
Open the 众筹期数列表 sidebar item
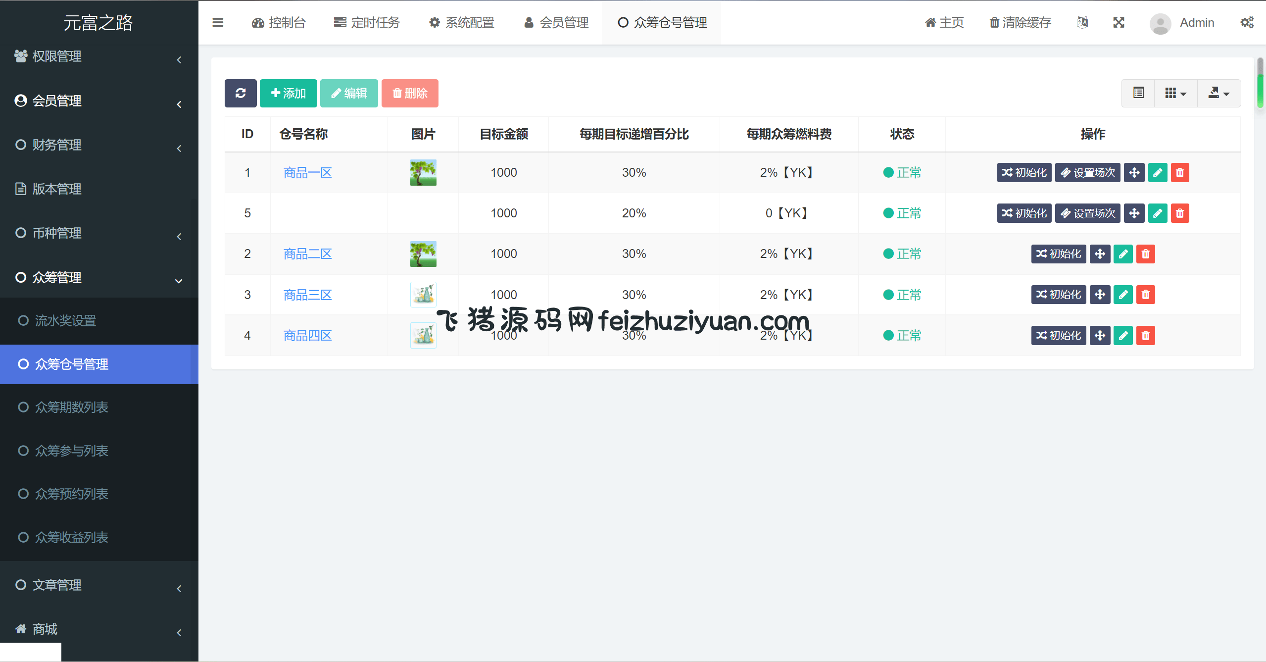71,407
